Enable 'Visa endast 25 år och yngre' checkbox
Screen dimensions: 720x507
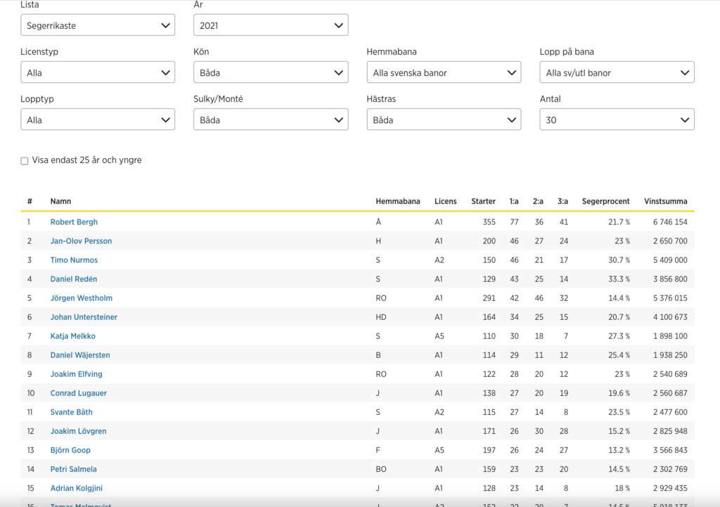coord(25,161)
